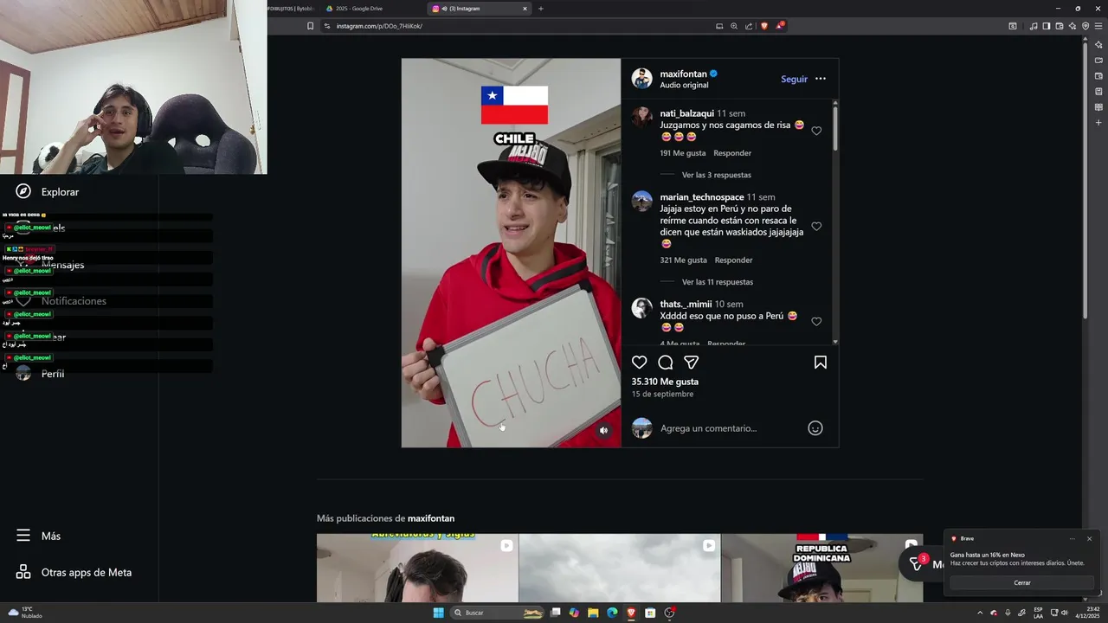Open the 35.310 Me gusta likes list
This screenshot has height=623, width=1108.
click(x=665, y=382)
